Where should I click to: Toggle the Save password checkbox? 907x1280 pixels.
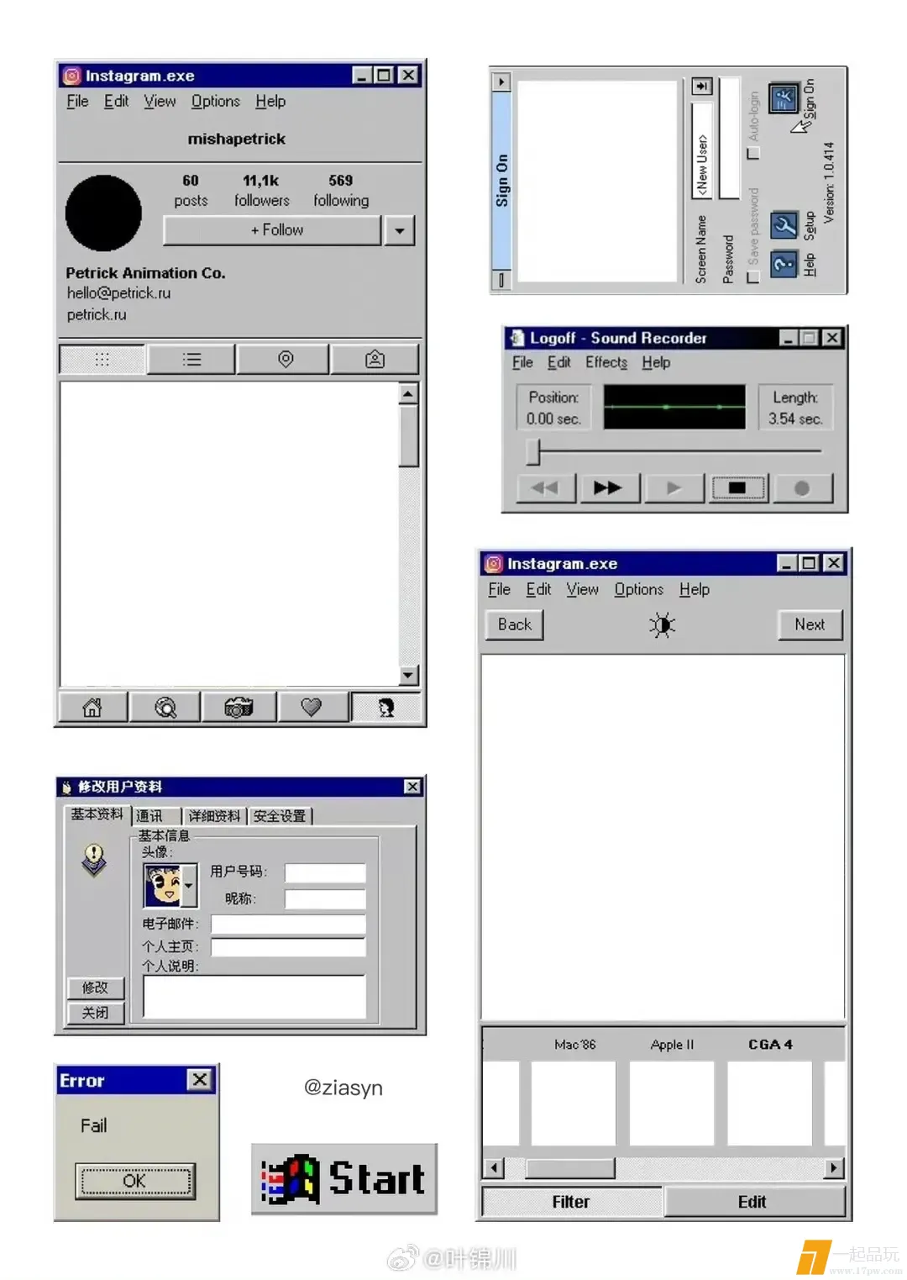[752, 277]
